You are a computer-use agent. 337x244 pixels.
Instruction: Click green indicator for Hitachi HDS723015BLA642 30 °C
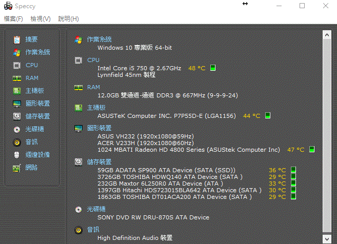pos(293,190)
